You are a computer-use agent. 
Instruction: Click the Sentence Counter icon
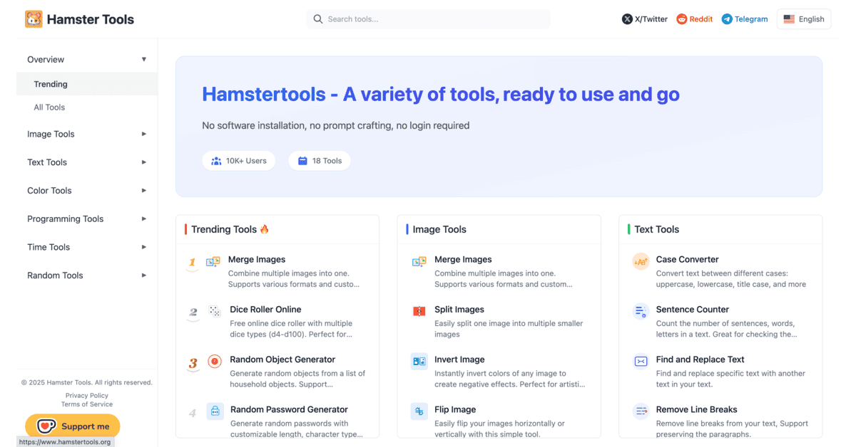641,311
